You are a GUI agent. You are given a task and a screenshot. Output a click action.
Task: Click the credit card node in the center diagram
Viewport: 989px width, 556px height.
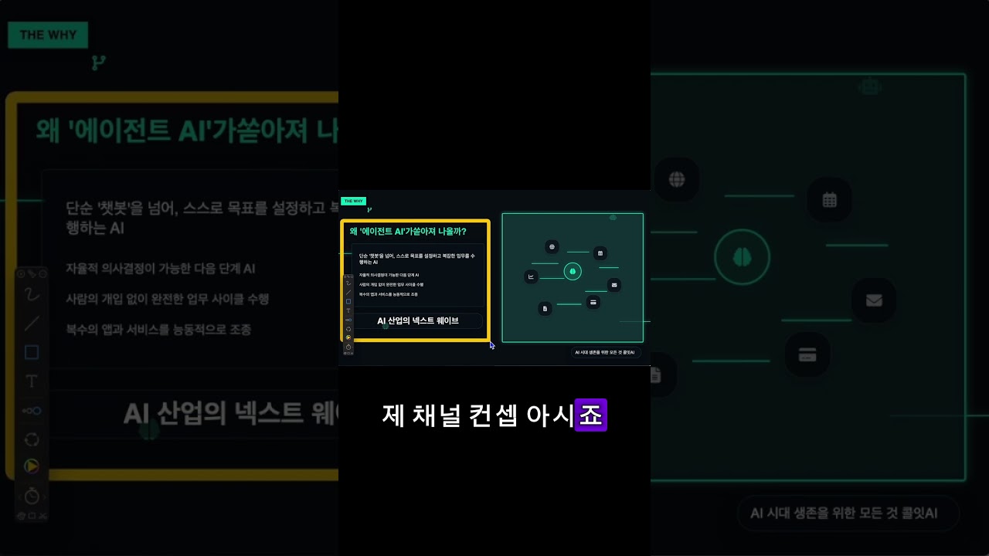coord(593,302)
